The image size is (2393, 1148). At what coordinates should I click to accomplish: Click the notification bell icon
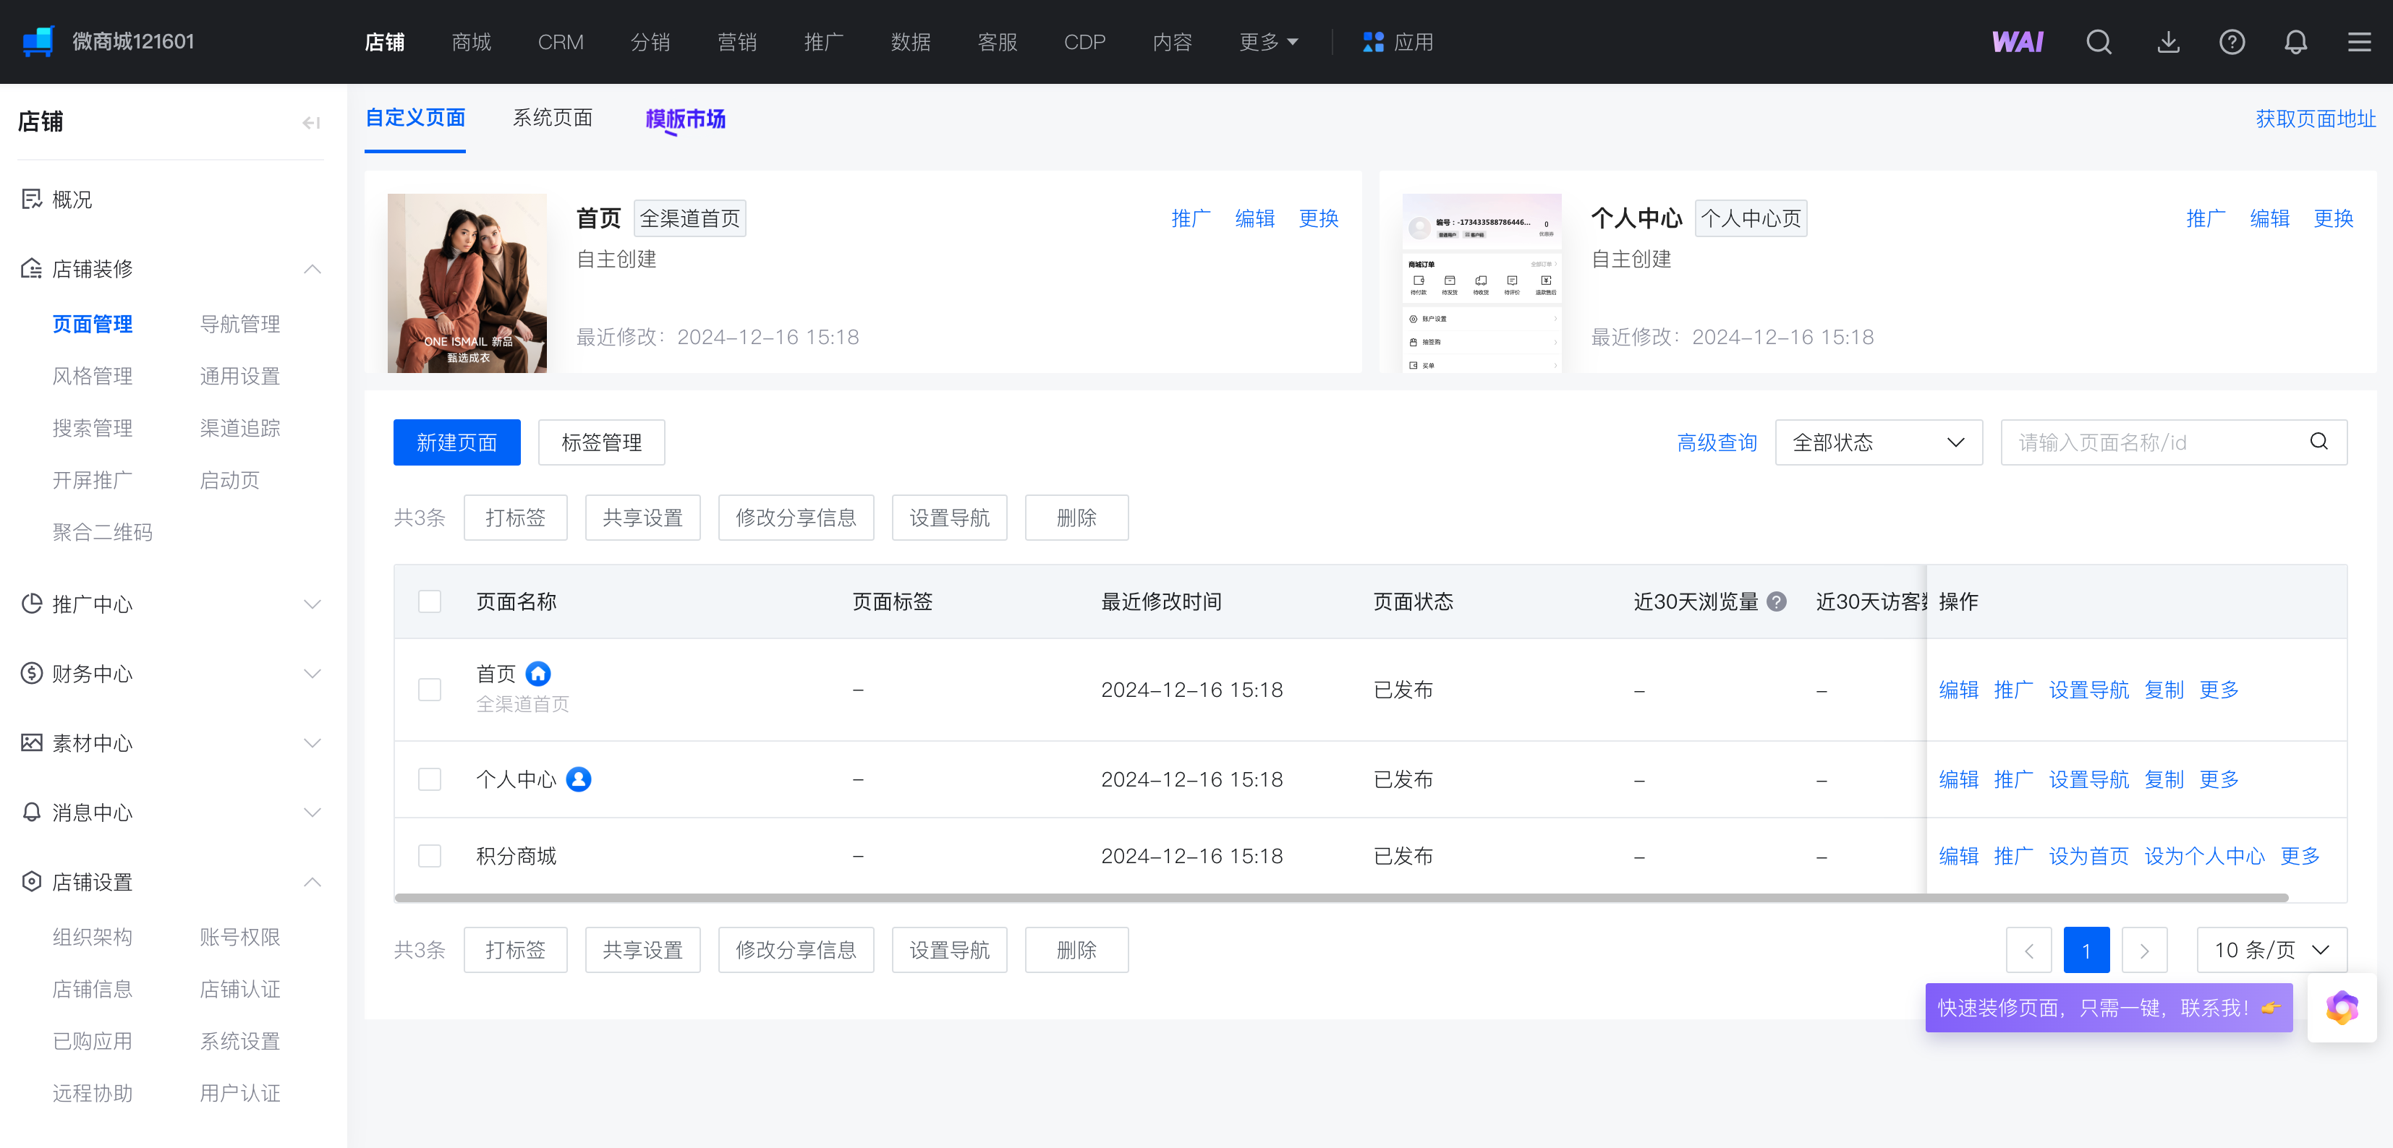2295,42
